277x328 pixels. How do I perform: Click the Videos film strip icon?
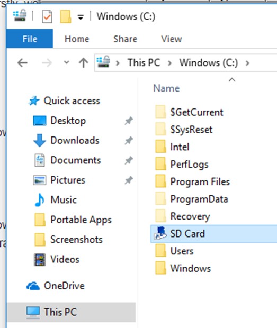pos(40,260)
